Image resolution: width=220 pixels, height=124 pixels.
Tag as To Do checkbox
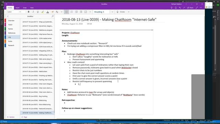86,12
